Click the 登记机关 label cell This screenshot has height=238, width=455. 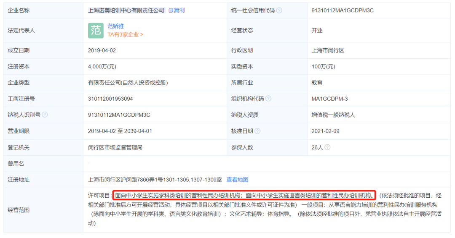[44, 147]
